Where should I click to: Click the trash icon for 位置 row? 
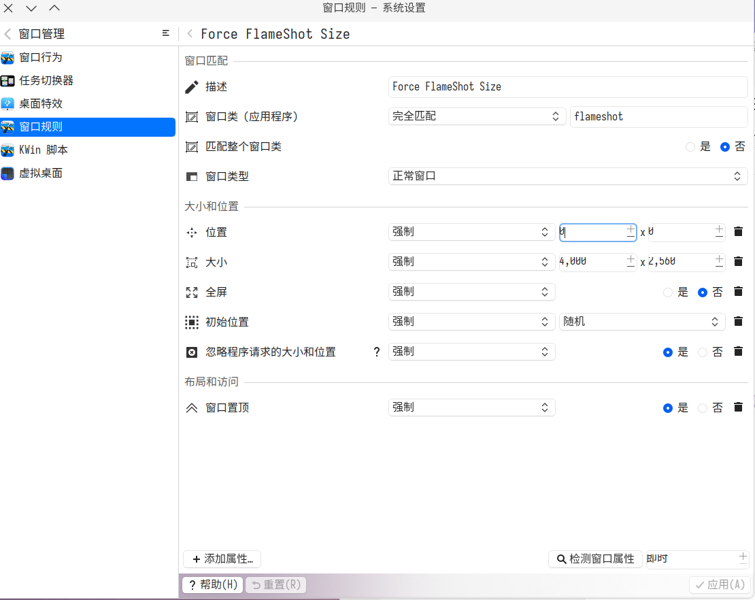click(738, 232)
